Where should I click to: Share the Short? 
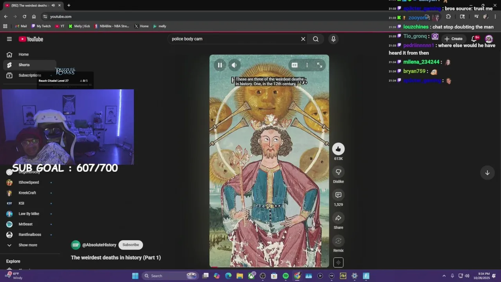tap(339, 218)
